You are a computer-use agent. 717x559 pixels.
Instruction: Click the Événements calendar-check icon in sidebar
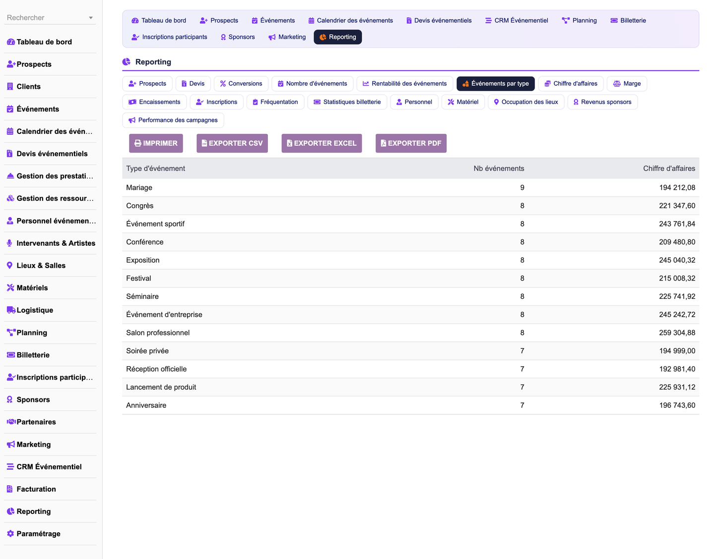click(10, 109)
